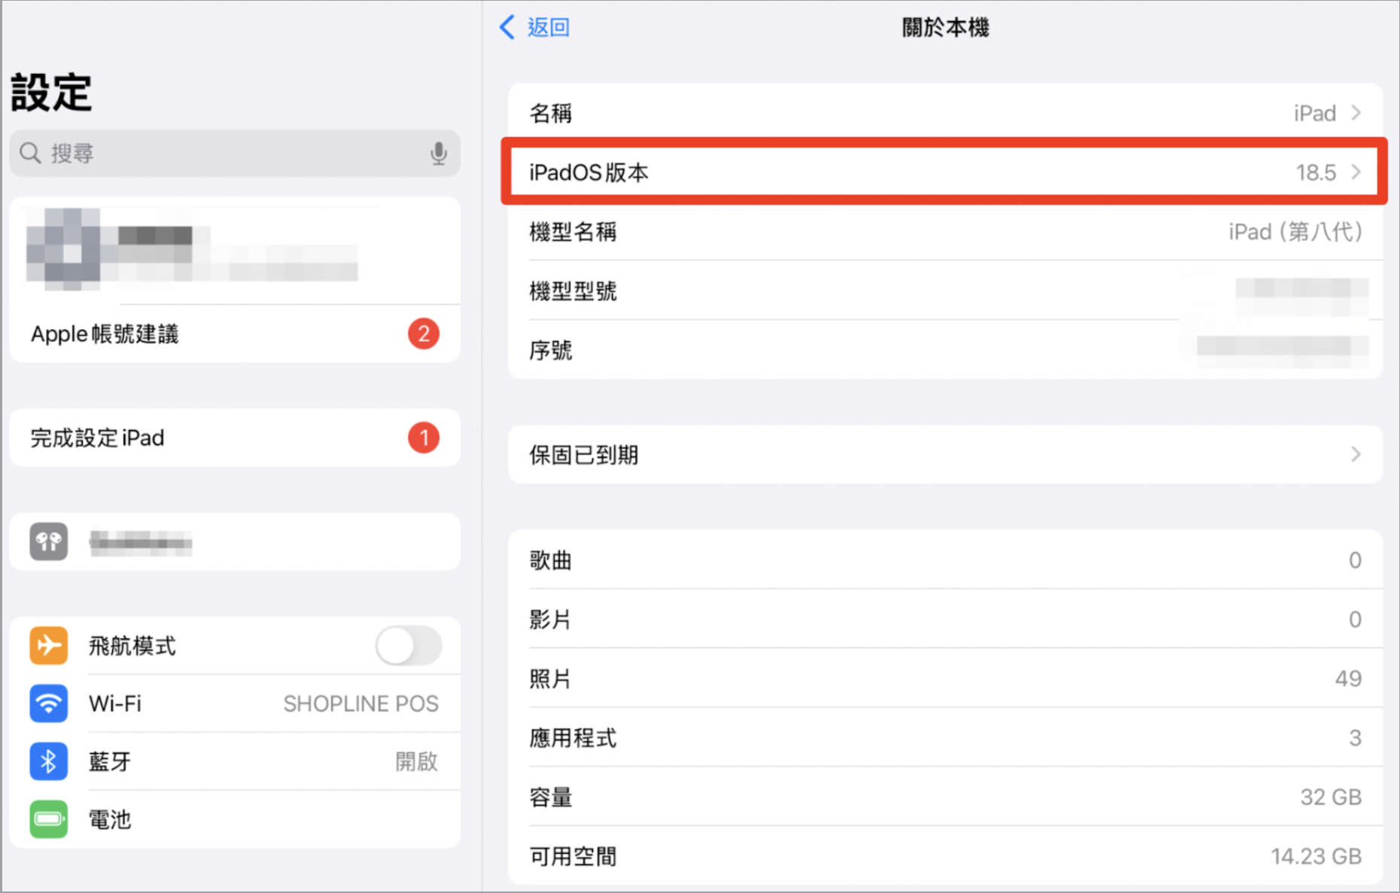Tap the blurred AirPods device name

click(141, 542)
